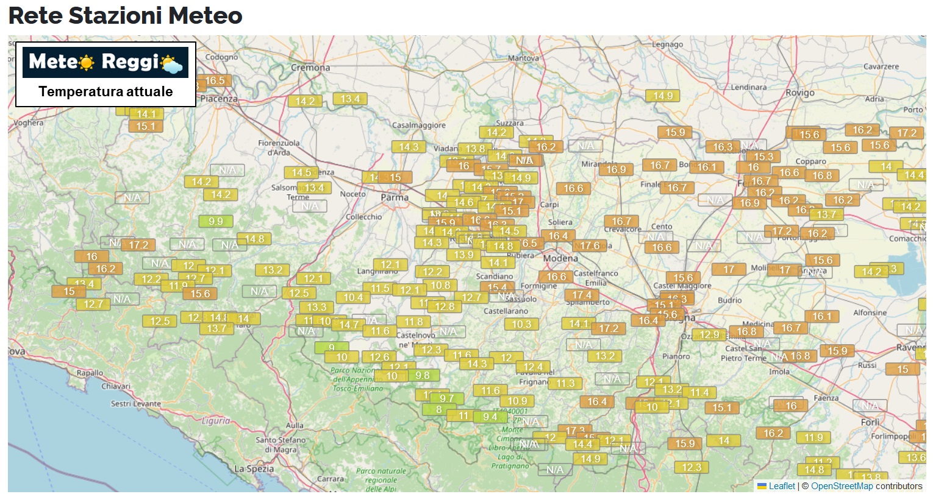
Task: Select the 16.5 marker near Piacenza
Action: [x=215, y=81]
